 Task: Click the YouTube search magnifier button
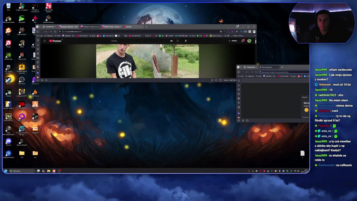(x=177, y=41)
